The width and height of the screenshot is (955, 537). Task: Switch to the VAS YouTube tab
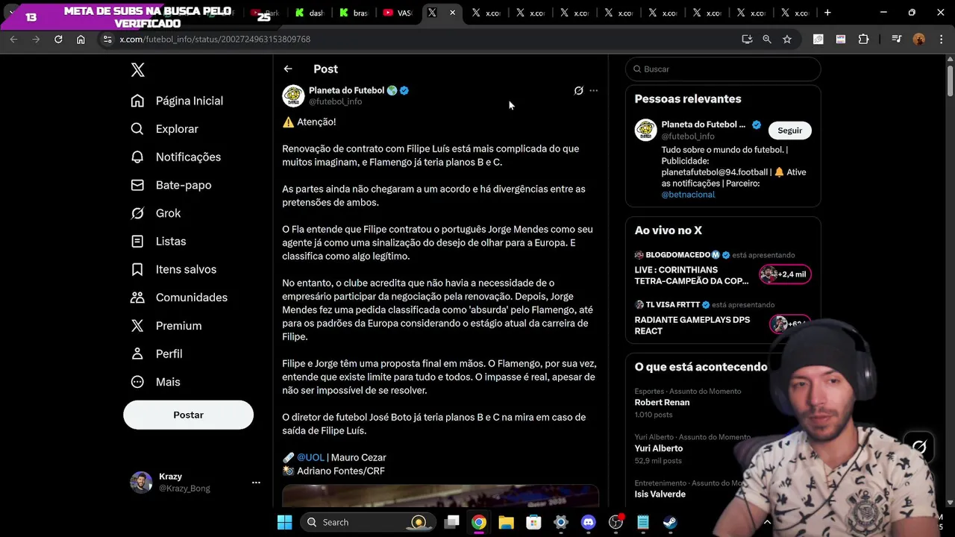pos(398,13)
